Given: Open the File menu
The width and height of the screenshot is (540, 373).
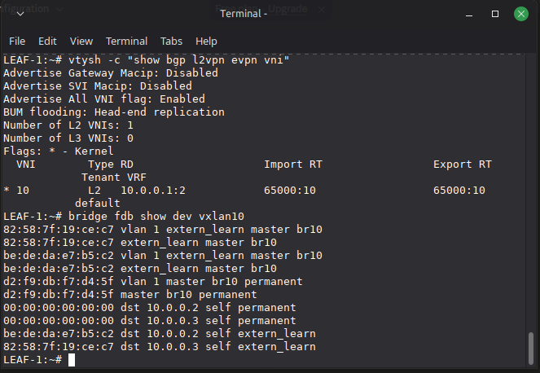Looking at the screenshot, I should [17, 42].
